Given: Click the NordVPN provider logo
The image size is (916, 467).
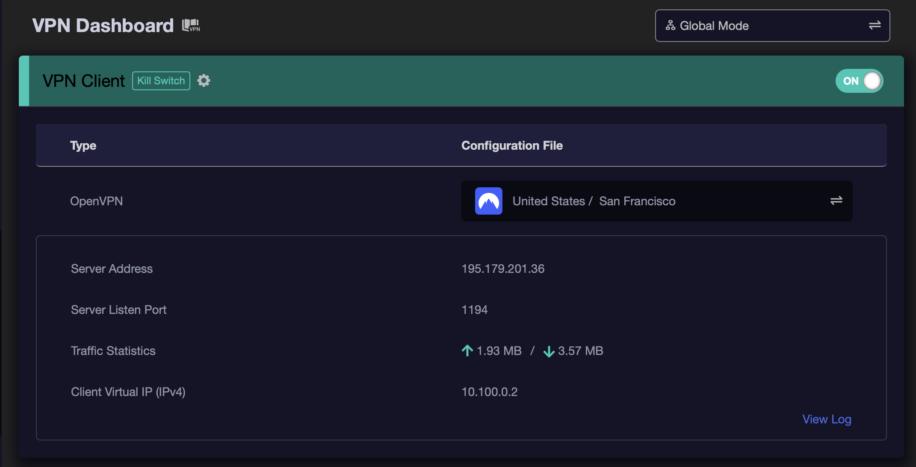Looking at the screenshot, I should [x=488, y=201].
